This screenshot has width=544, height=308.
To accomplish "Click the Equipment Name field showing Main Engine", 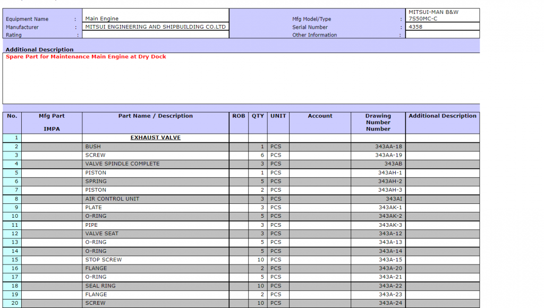I will [155, 19].
